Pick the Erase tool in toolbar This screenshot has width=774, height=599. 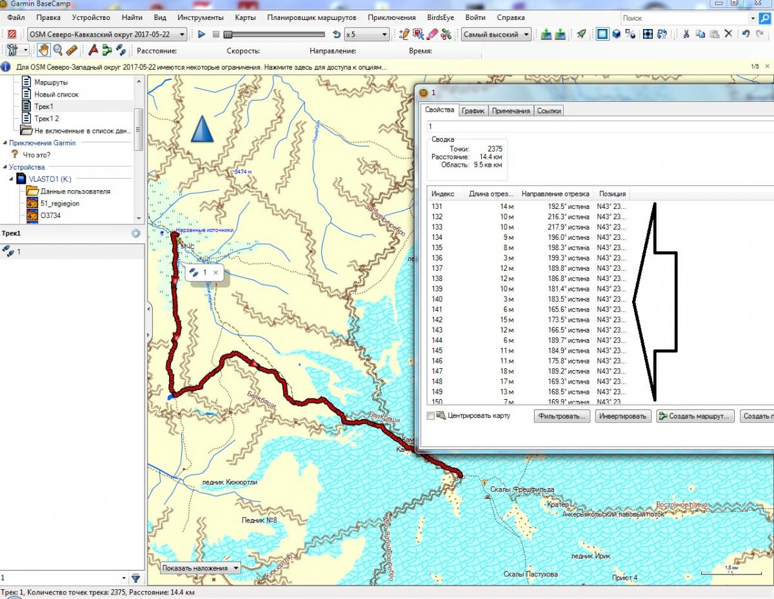pyautogui.click(x=432, y=34)
